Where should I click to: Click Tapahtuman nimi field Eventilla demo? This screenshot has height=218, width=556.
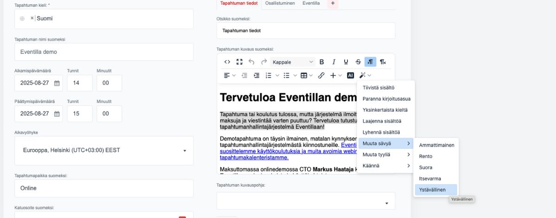[x=104, y=52]
